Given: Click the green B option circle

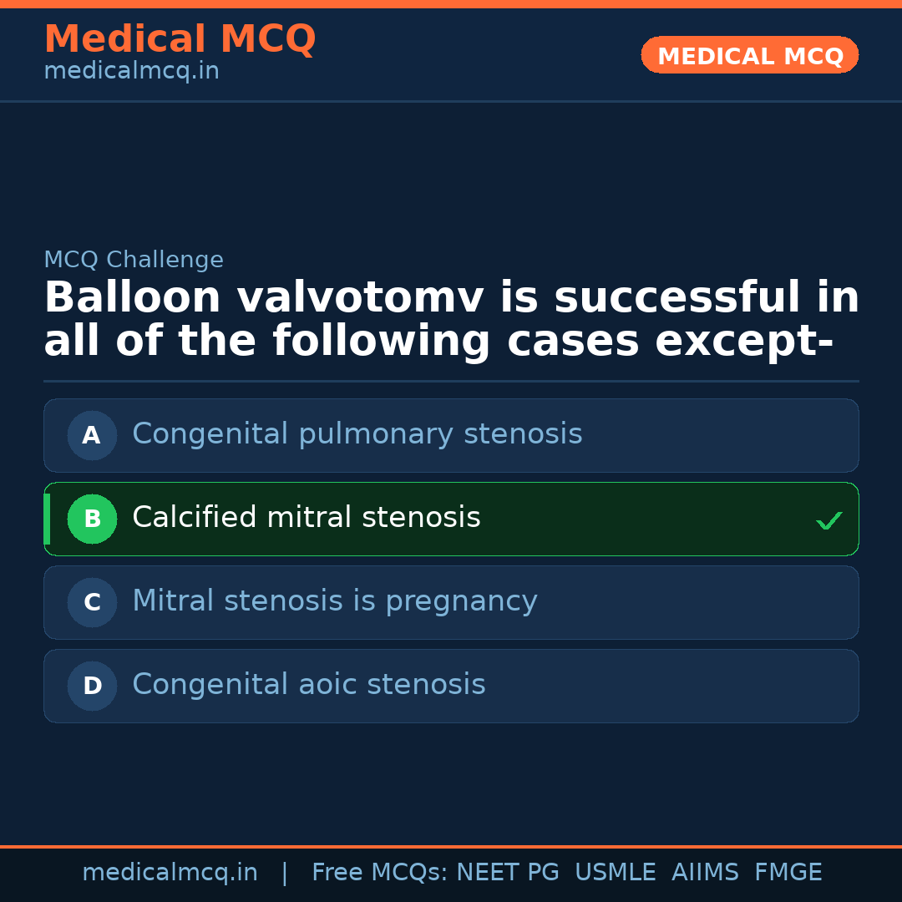Looking at the screenshot, I should (92, 519).
